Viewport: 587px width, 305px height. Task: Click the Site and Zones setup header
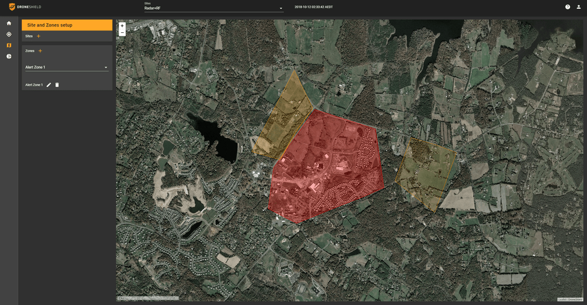tap(67, 25)
